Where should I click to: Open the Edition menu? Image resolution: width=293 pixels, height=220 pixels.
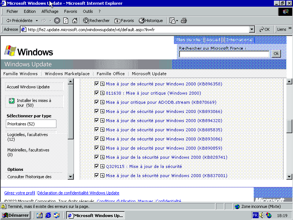30,11
